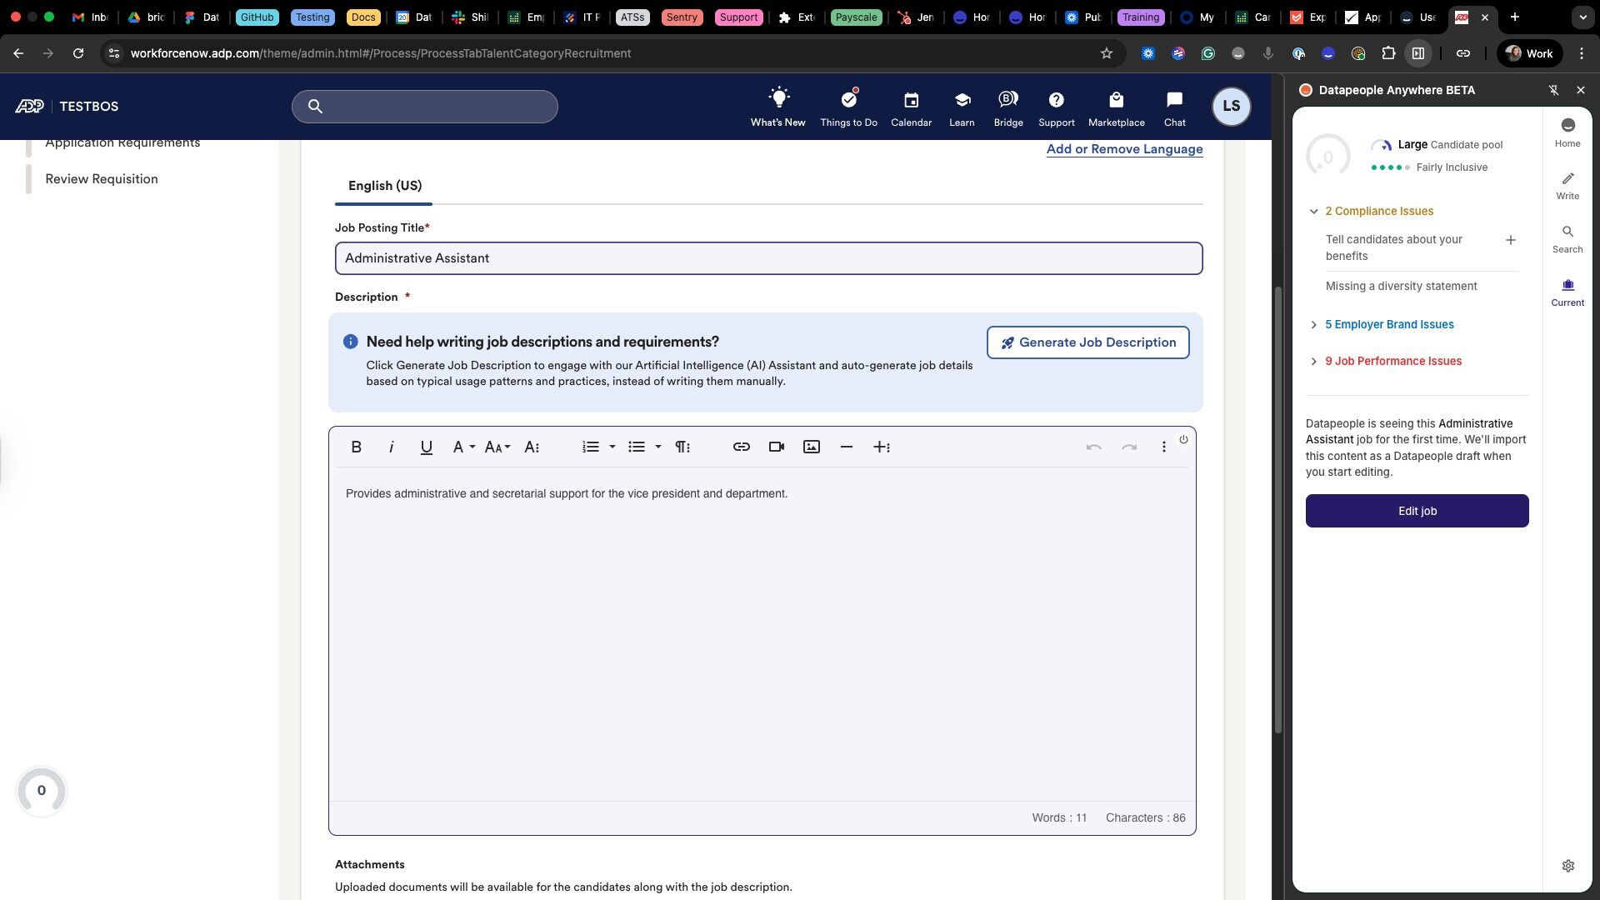Insert a link in the description editor
The image size is (1600, 900).
[741, 447]
